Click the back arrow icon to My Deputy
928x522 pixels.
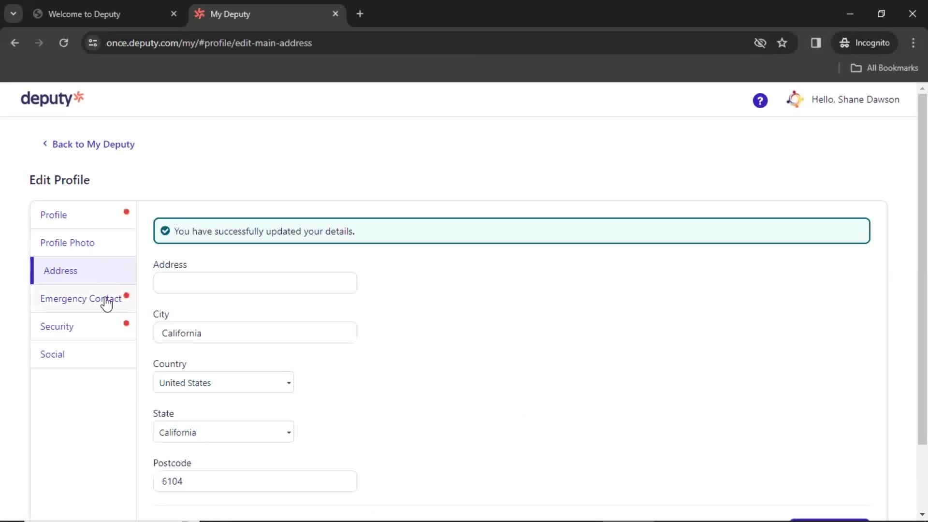point(44,144)
